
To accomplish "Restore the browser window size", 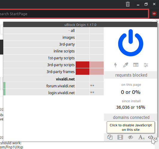I will tap(146, 4).
